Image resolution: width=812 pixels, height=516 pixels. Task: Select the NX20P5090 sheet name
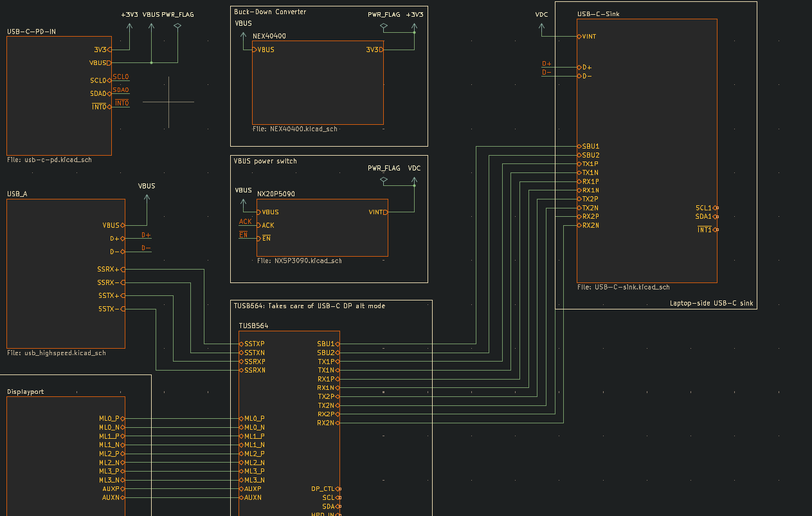click(x=276, y=194)
